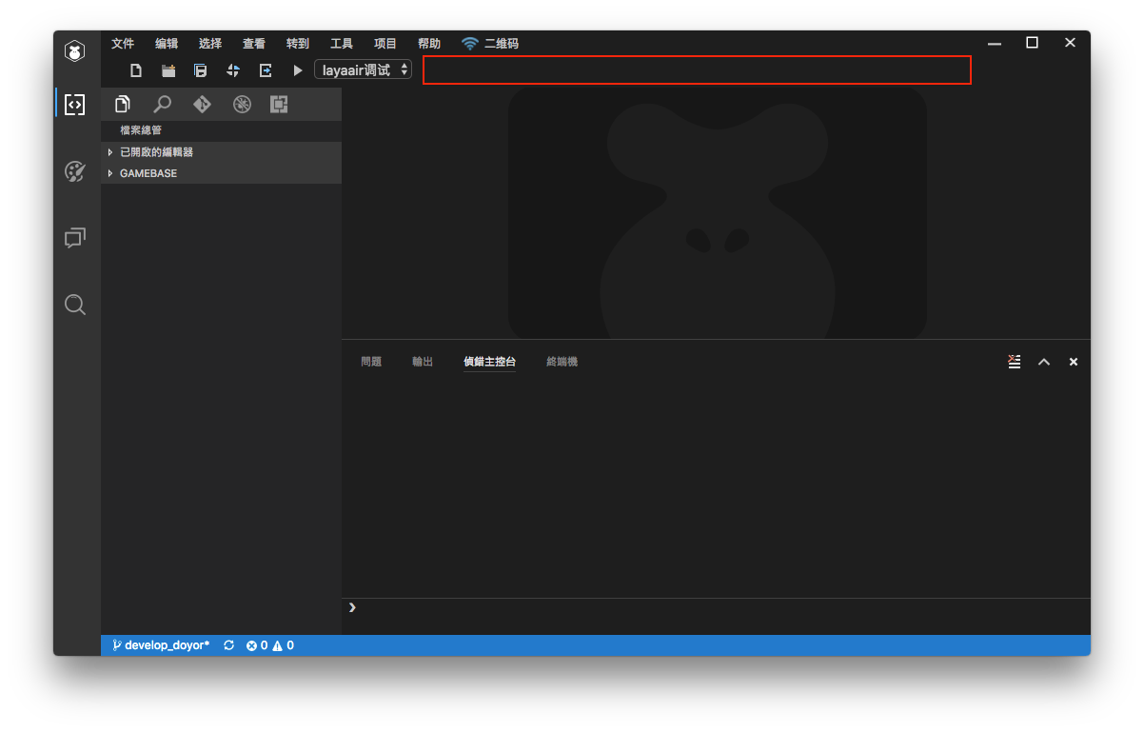The width and height of the screenshot is (1144, 732).
Task: Click the run debug play button
Action: [x=297, y=70]
